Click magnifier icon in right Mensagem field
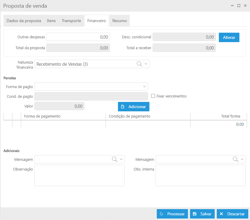This screenshot has height=220, width=250. [x=235, y=159]
